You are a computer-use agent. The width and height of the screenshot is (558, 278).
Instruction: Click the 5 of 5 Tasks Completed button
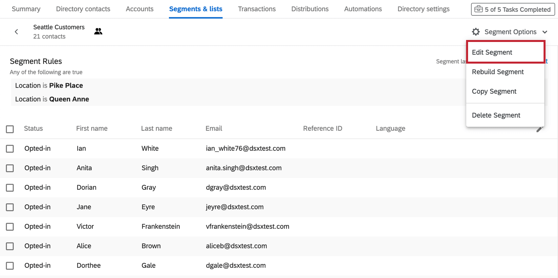[513, 9]
